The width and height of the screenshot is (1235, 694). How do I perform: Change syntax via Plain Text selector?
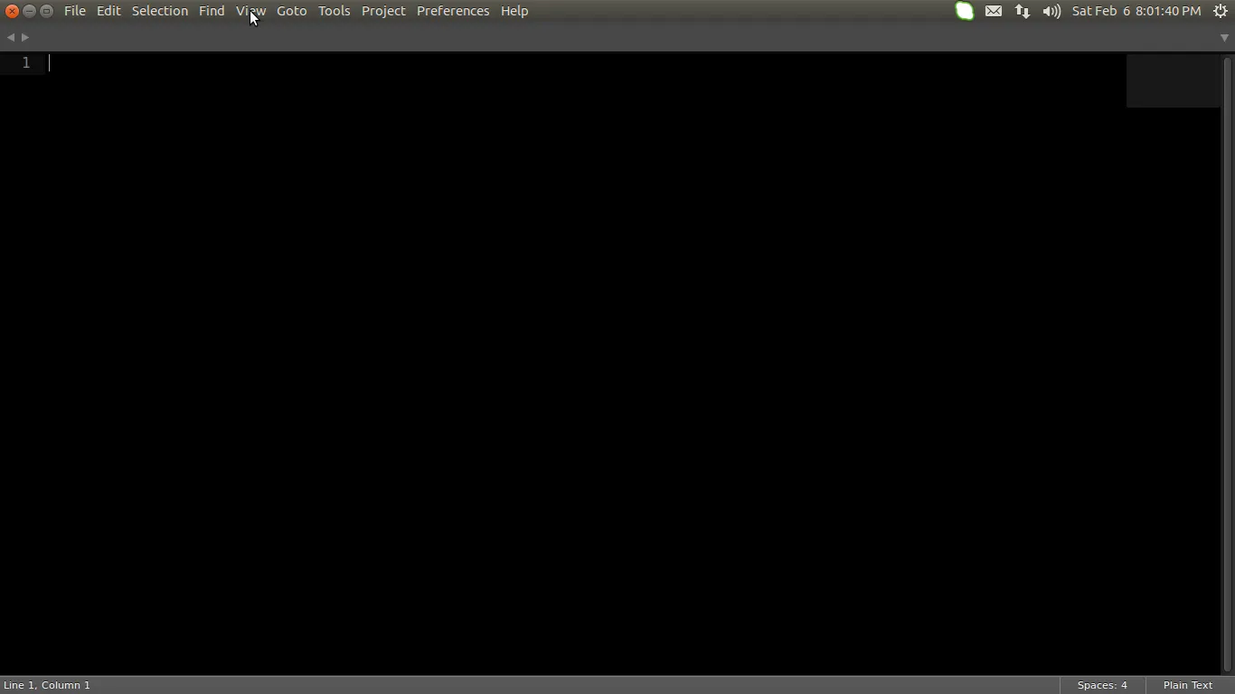[x=1188, y=685]
